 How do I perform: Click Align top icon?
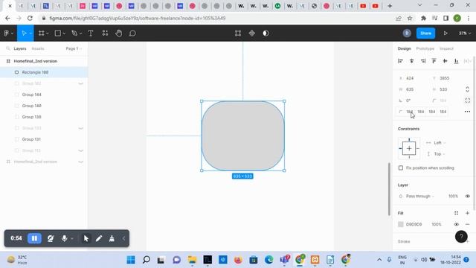[x=434, y=61]
